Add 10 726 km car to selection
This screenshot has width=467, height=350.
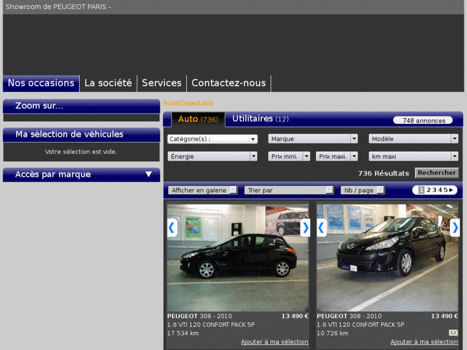(424, 342)
